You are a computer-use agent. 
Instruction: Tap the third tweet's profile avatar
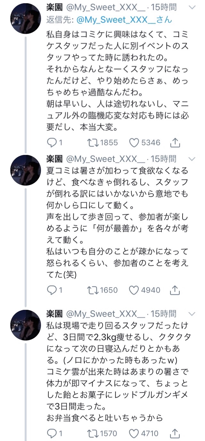tap(25, 326)
